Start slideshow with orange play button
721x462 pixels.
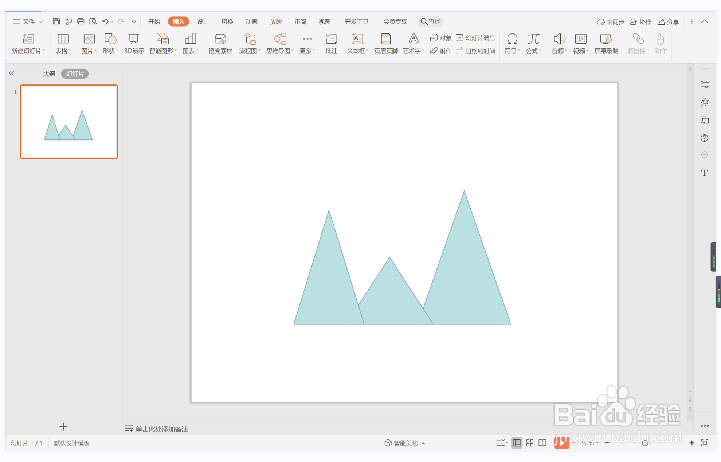[561, 443]
